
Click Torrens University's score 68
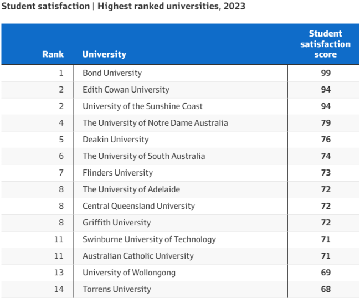[x=326, y=289]
